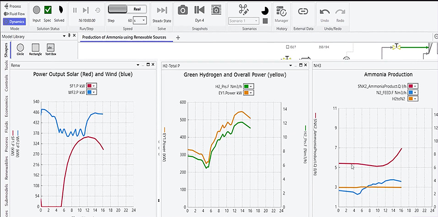The image size is (438, 217).
Task: Step the simulation forward once
Action: click(x=86, y=11)
